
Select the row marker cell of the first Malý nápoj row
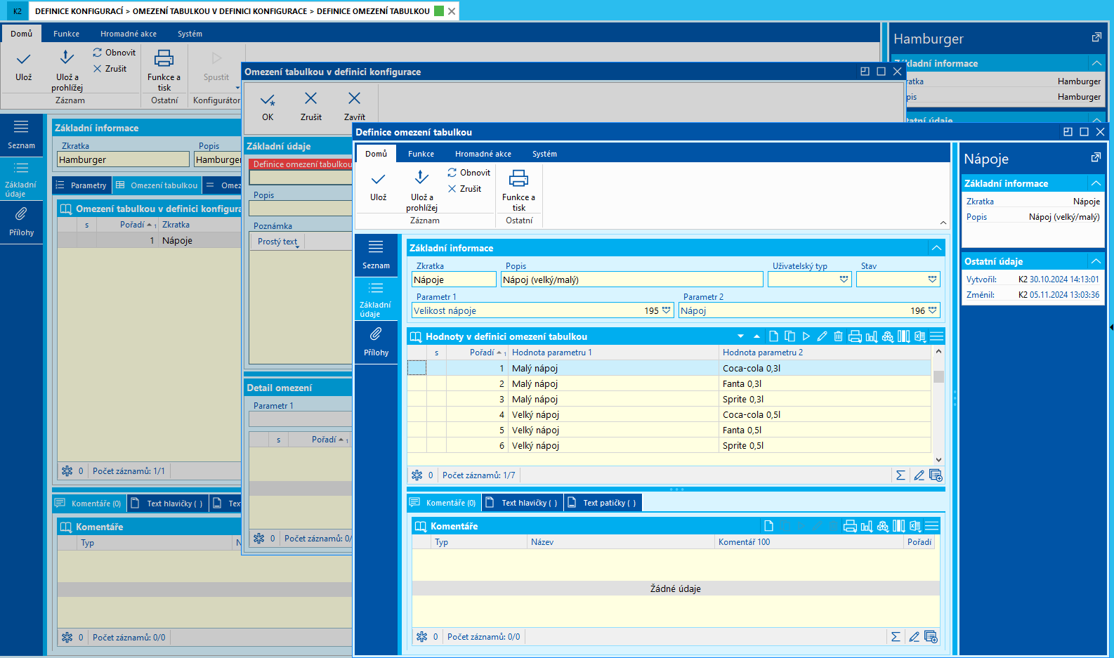(417, 368)
